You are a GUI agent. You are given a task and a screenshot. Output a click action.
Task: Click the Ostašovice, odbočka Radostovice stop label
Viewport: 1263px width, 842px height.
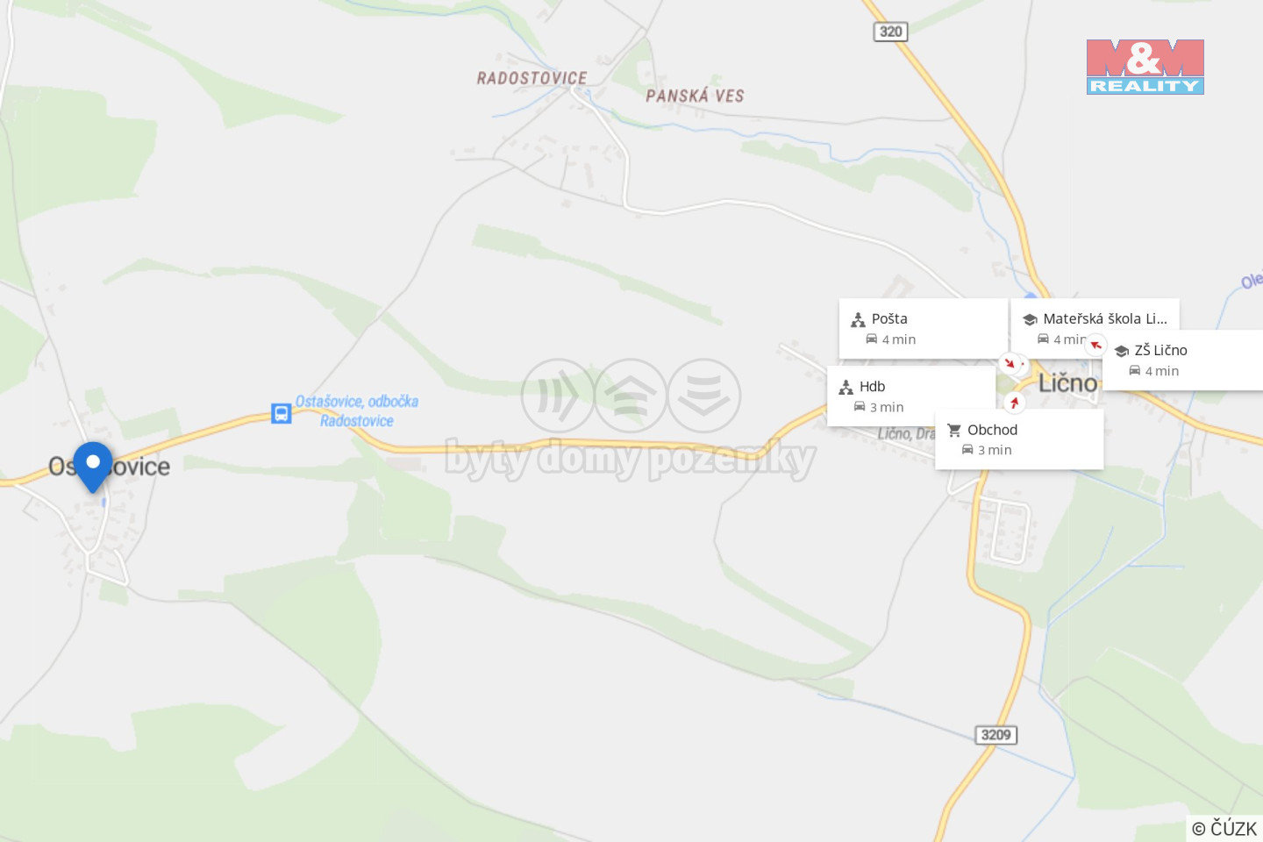tap(357, 410)
